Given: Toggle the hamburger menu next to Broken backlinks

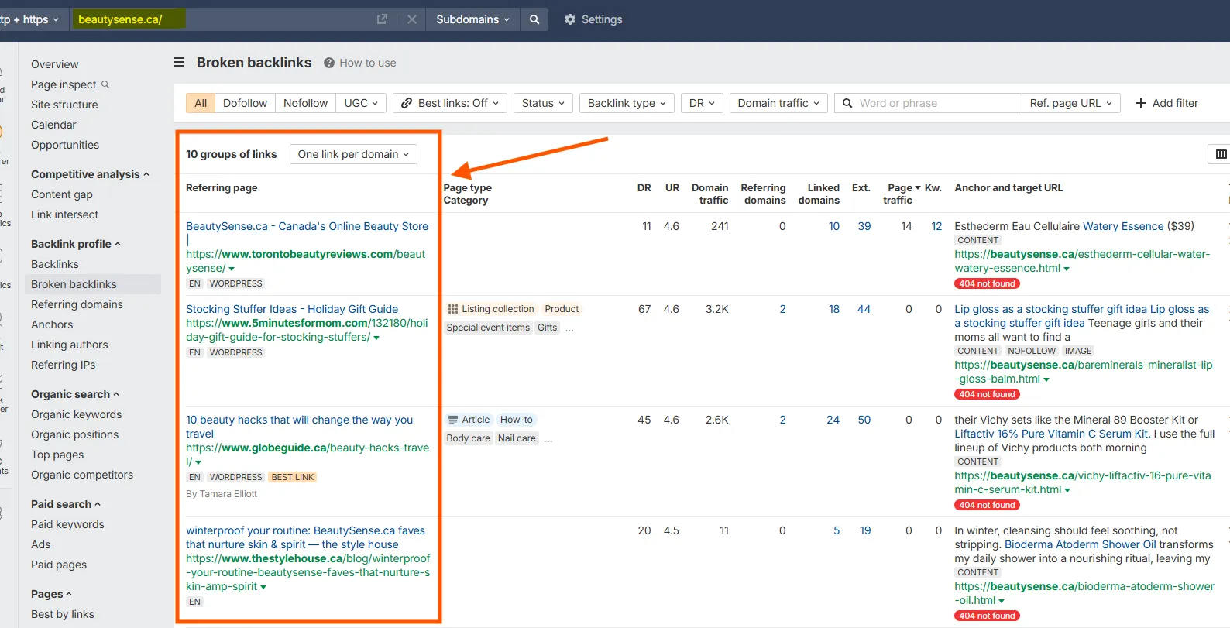Looking at the screenshot, I should click(x=179, y=62).
